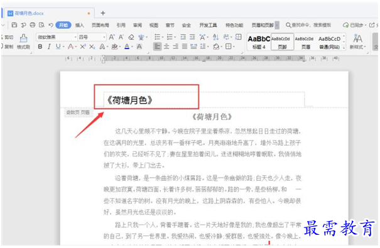The height and width of the screenshot is (248, 380).
Task: Click the table grid icon in paragraph group
Action: 239,37
